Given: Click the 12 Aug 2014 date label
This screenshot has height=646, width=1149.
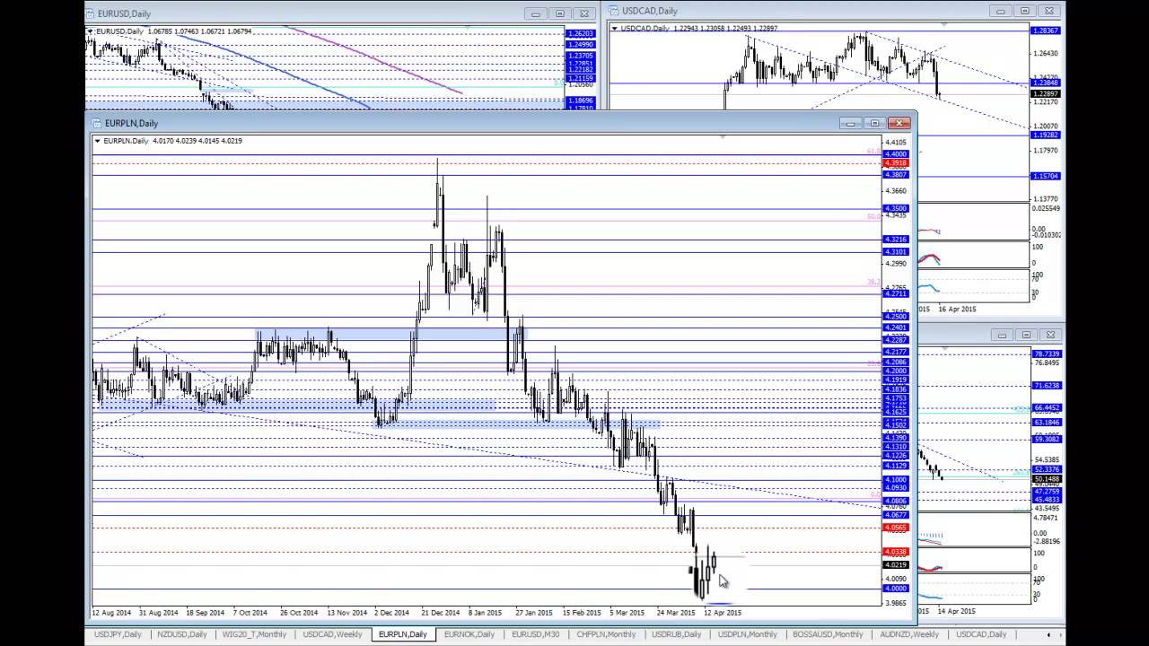Looking at the screenshot, I should 111,613.
